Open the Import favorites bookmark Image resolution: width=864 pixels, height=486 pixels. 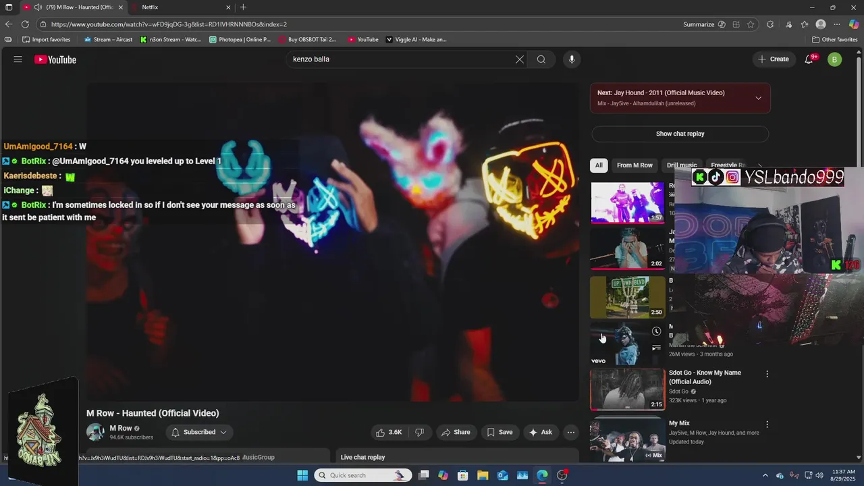(47, 39)
